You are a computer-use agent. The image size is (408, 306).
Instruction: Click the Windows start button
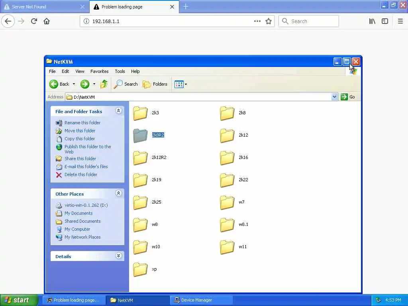tap(18, 300)
